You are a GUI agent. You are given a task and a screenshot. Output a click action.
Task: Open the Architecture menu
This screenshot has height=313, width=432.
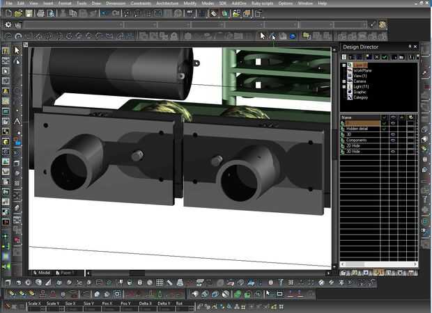pos(167,3)
